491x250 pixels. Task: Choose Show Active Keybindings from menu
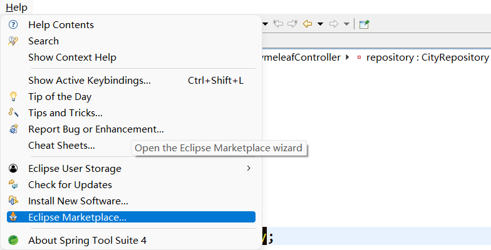click(90, 81)
